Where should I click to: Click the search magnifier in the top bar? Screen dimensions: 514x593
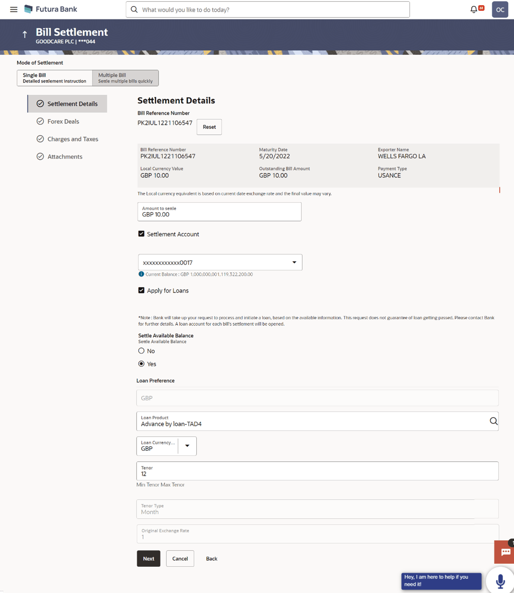click(x=134, y=9)
